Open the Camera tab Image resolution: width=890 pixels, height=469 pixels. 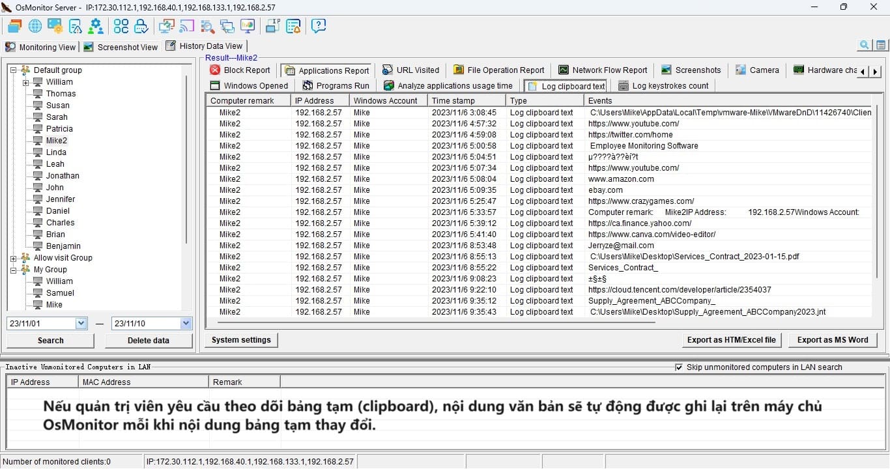(x=757, y=70)
